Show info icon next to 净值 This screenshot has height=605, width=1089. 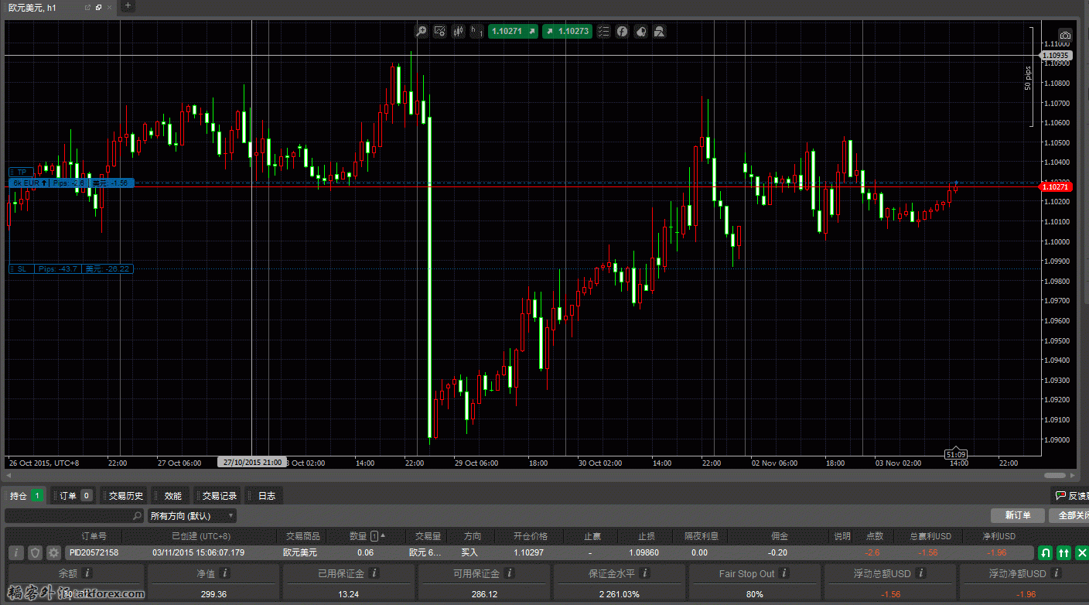pos(225,573)
